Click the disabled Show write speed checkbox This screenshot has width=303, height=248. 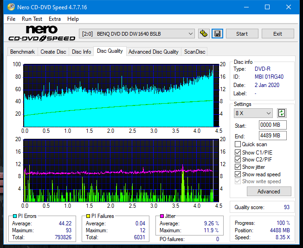pos(238,181)
